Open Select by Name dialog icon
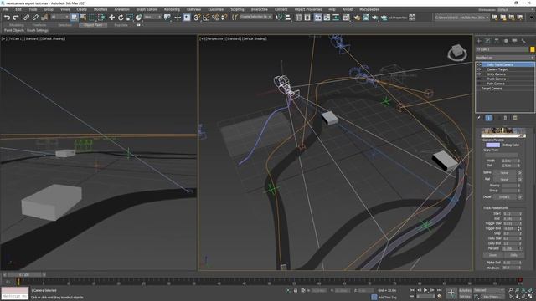Screen dimensions: 536x301 tap(83, 17)
